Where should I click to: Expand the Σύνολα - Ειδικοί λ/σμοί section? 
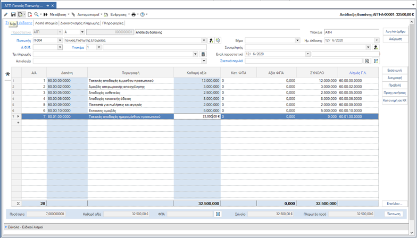click(x=6, y=227)
